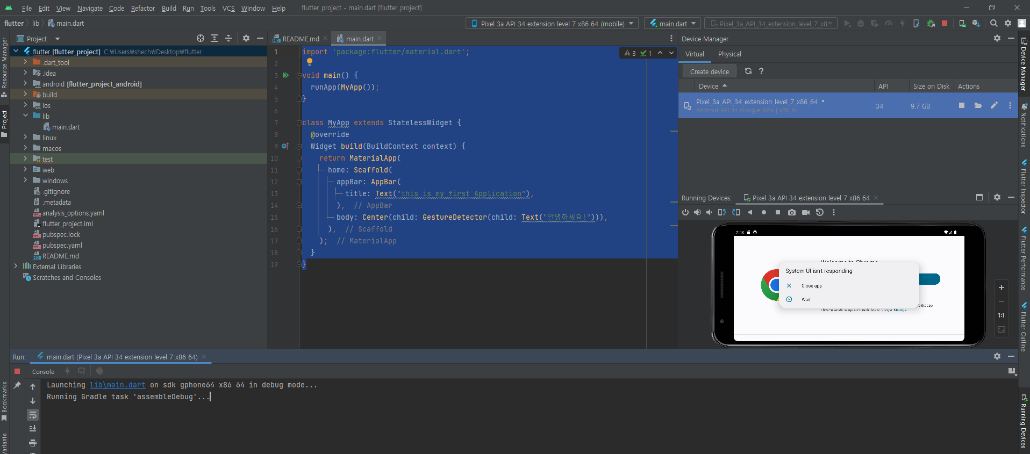
Task: Click the Flutter Hot Reload lightning icon in toolbar
Action: pyautogui.click(x=902, y=23)
